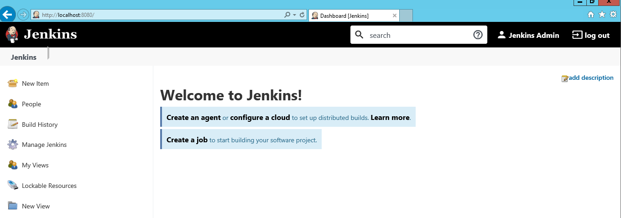Screen dimensions: 621x218
Task: Open Build History link
Action: pyautogui.click(x=40, y=125)
